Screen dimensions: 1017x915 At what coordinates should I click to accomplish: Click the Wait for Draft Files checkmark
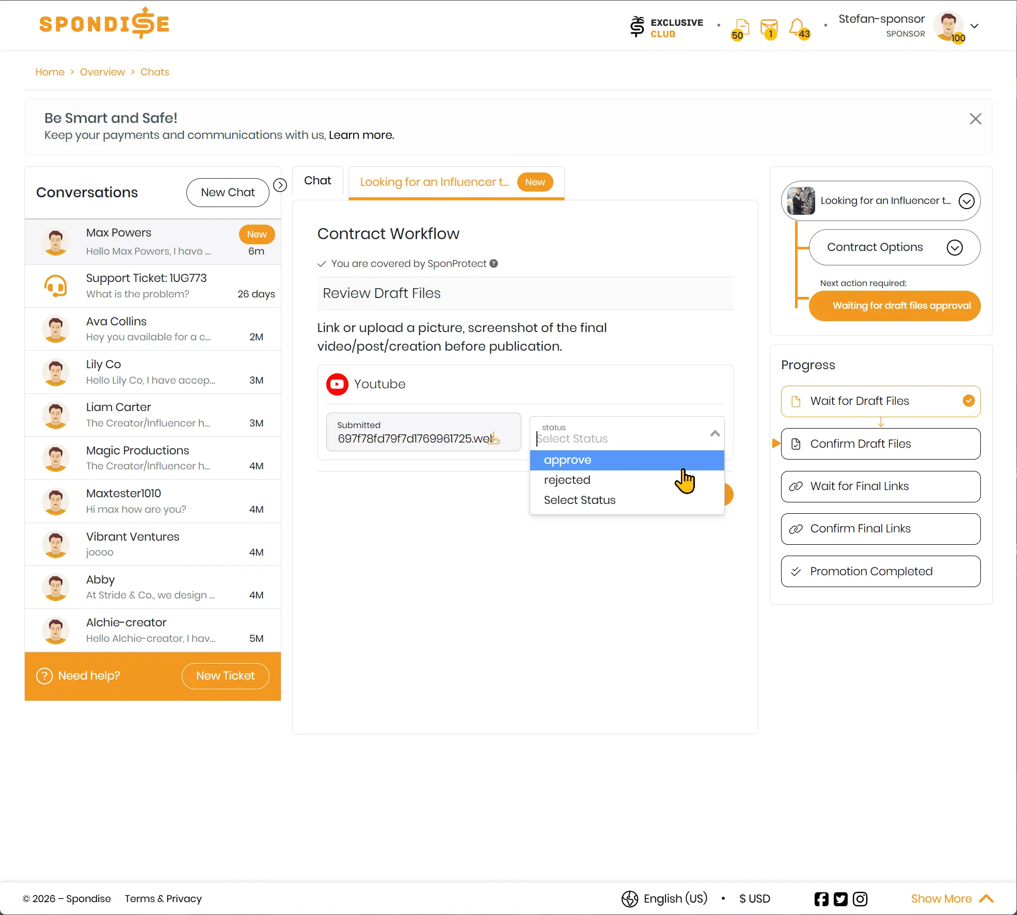tap(968, 401)
